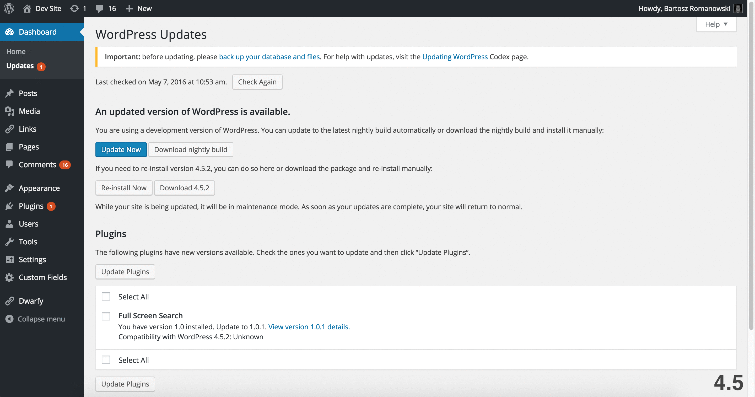
Task: Click the Comments 16 count badge
Action: click(x=65, y=165)
